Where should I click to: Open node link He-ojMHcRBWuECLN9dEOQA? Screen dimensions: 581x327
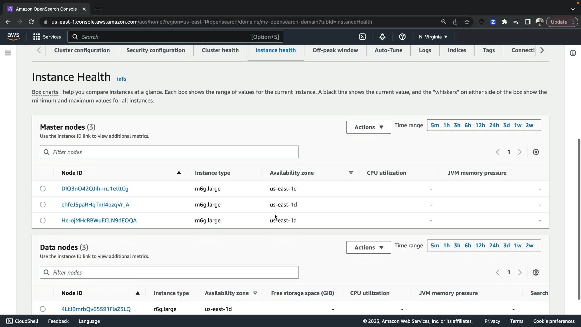tap(99, 220)
